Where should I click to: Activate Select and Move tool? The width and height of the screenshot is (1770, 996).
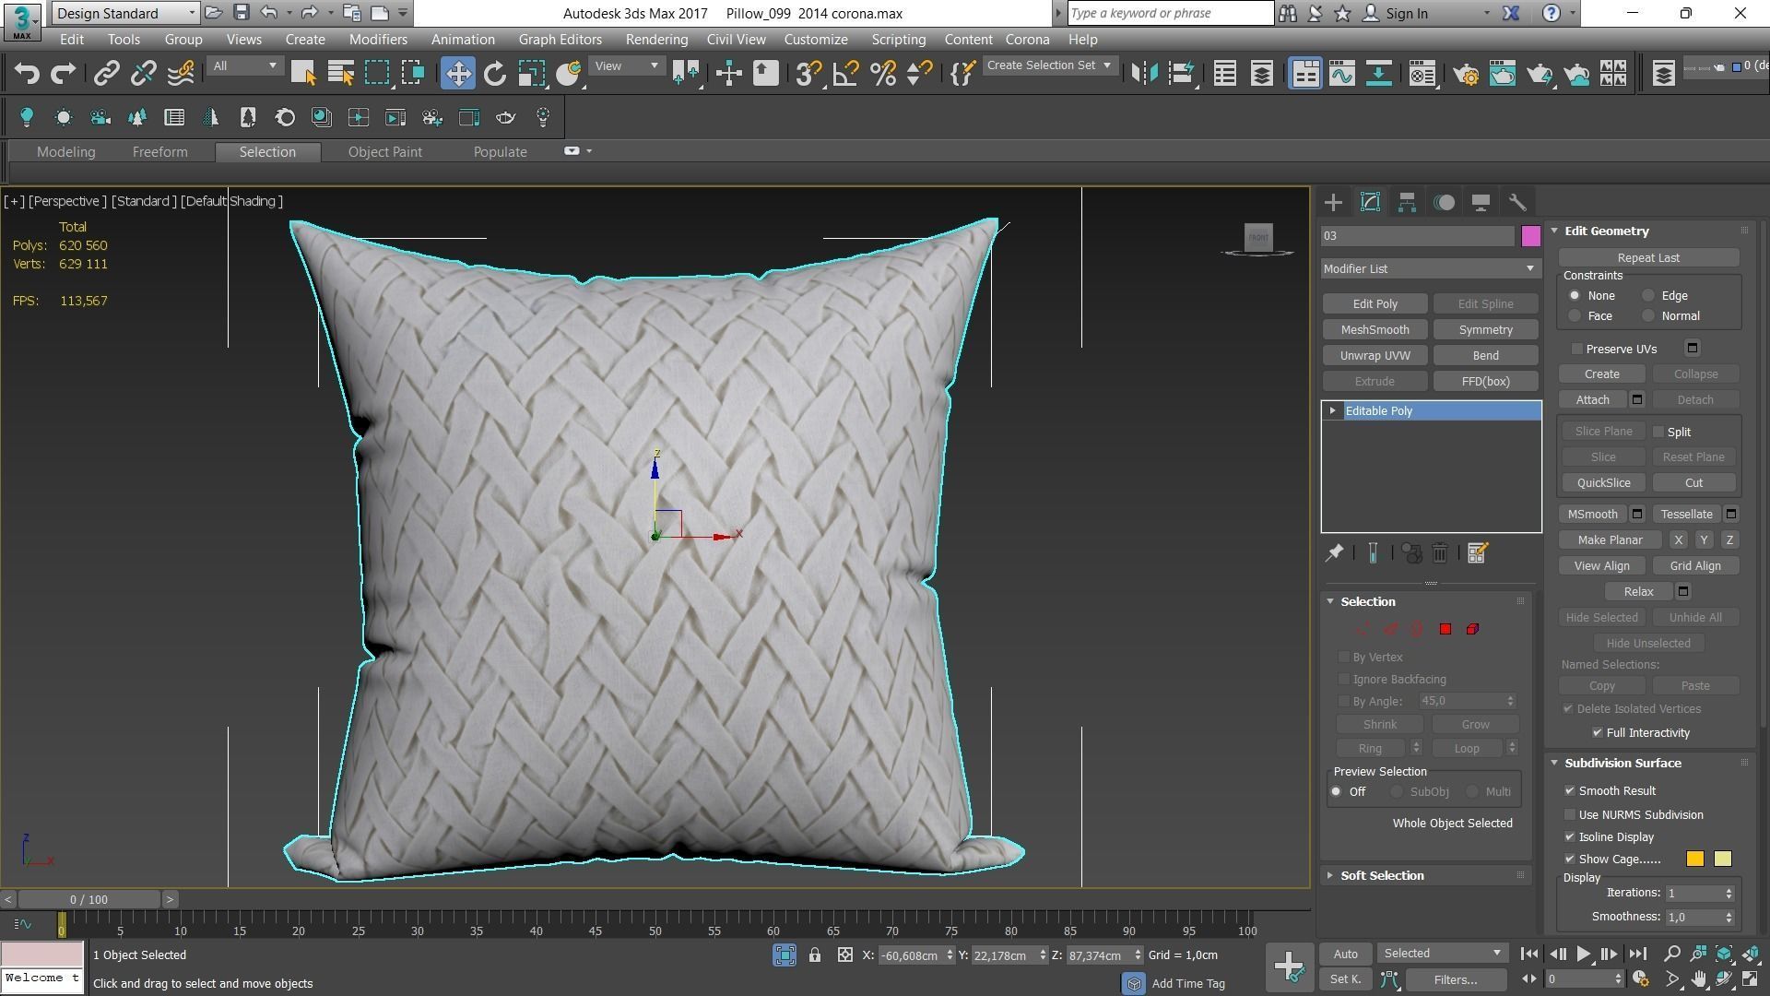pyautogui.click(x=458, y=74)
